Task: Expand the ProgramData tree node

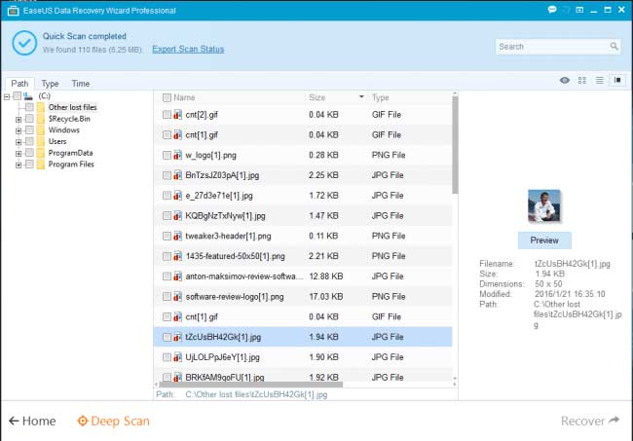Action: [19, 154]
